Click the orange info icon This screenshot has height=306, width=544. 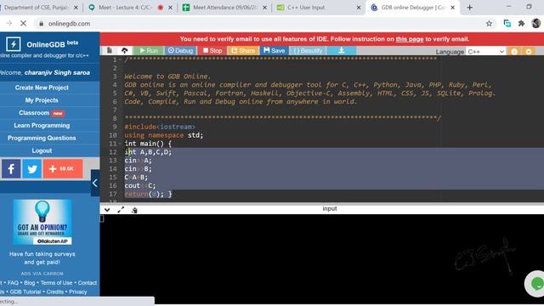click(x=514, y=52)
